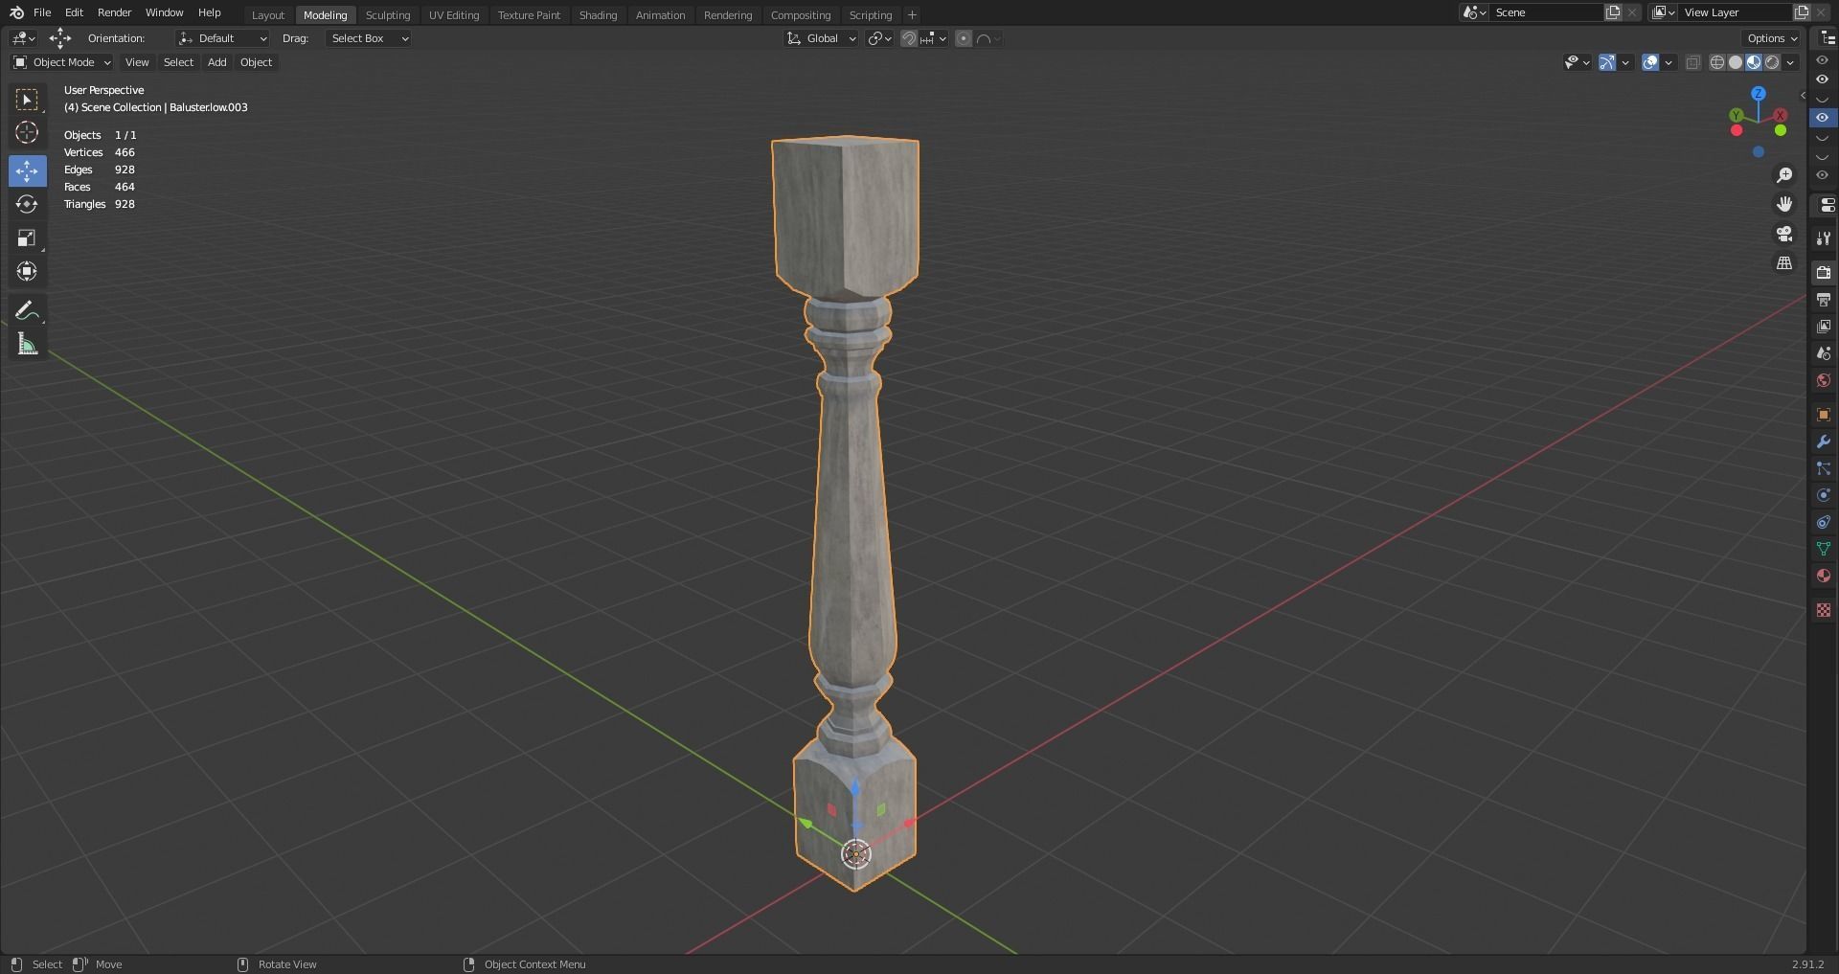The height and width of the screenshot is (974, 1839).
Task: Open the Material properties tab
Action: point(1824,576)
